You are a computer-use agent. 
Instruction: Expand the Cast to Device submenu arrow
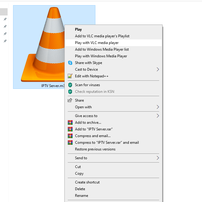(158, 69)
